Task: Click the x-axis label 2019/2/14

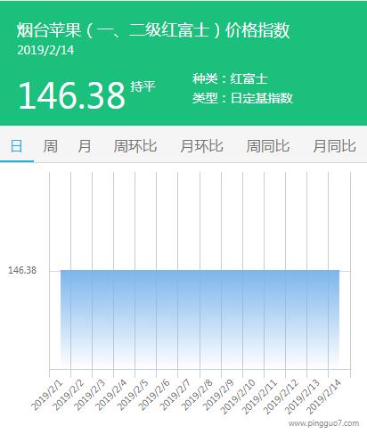Action: pos(323,397)
